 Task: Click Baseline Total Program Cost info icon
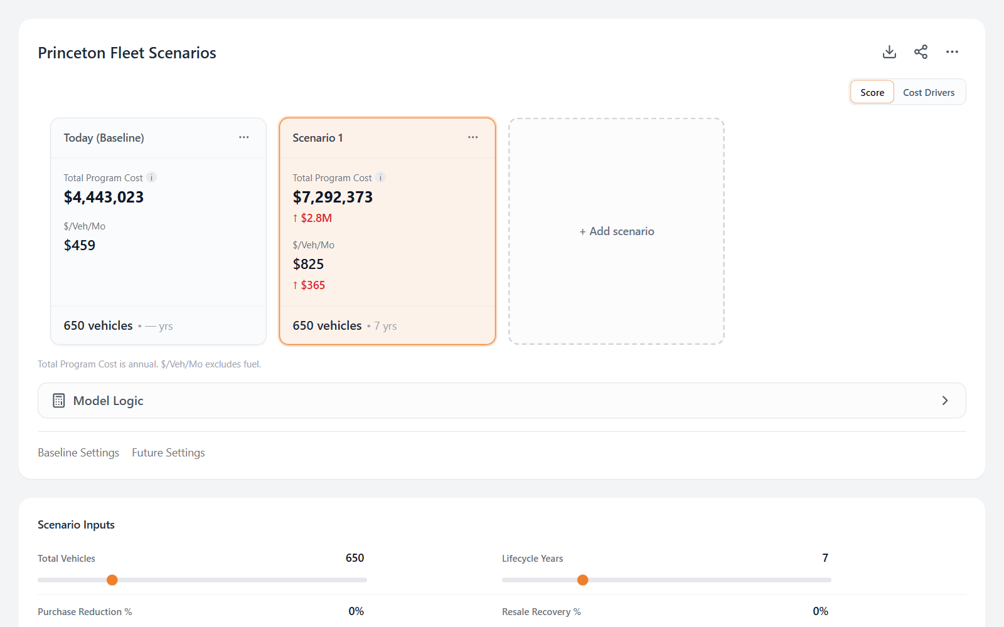point(151,177)
